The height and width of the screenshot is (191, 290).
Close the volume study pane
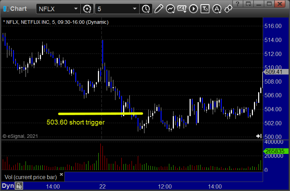click(x=62, y=174)
